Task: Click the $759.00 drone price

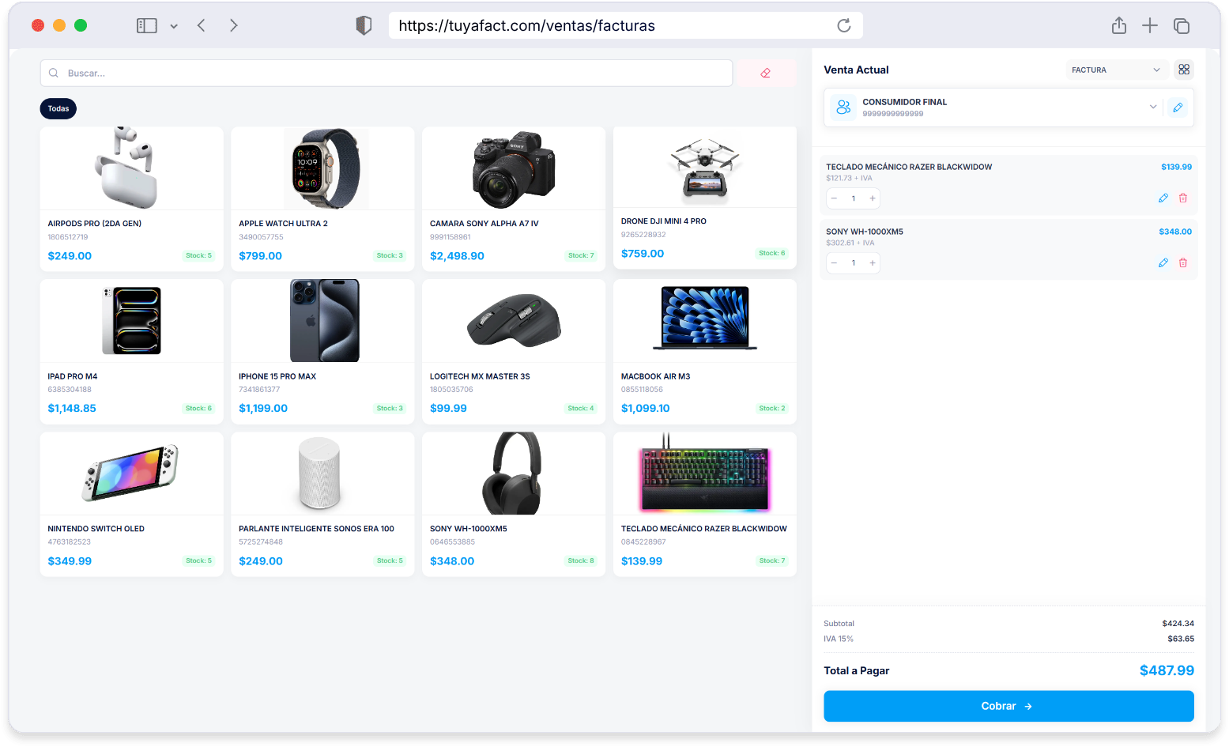Action: click(643, 254)
